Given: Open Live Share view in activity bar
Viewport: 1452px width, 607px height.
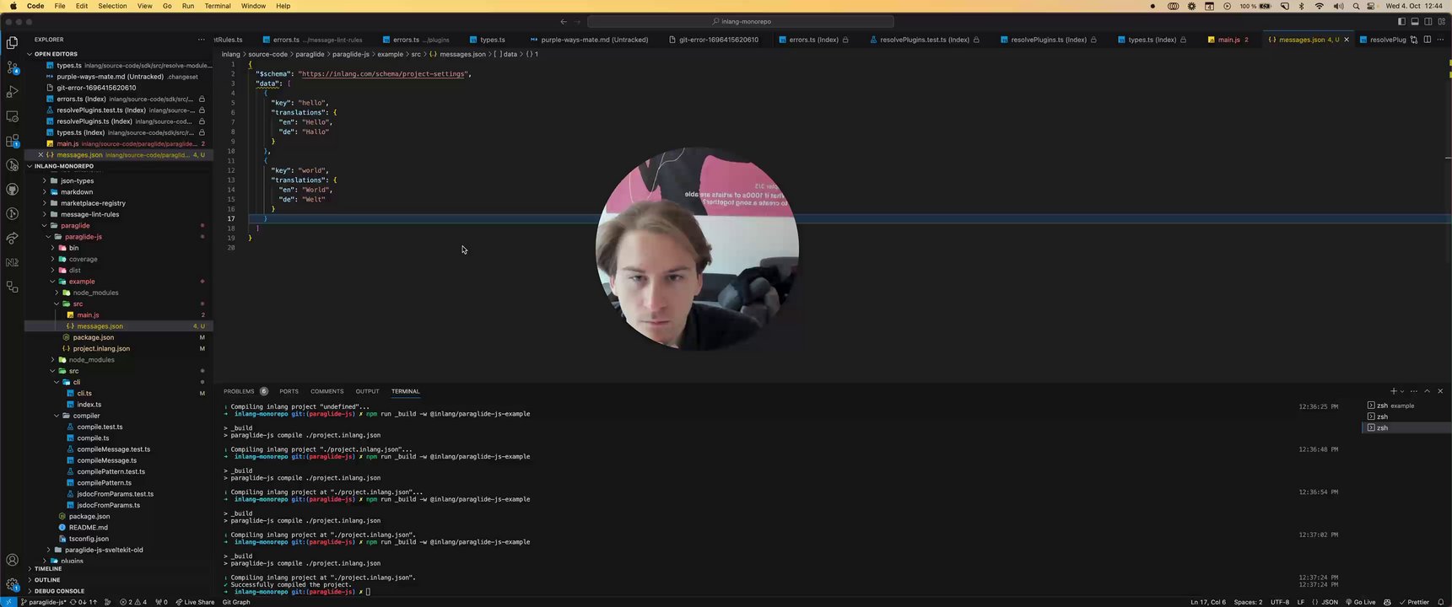Looking at the screenshot, I should (x=12, y=239).
